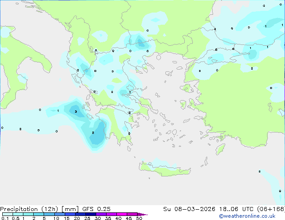The height and width of the screenshot is (220, 285).
Task: Click the legend tick label '50'
Action: coord(139,218)
